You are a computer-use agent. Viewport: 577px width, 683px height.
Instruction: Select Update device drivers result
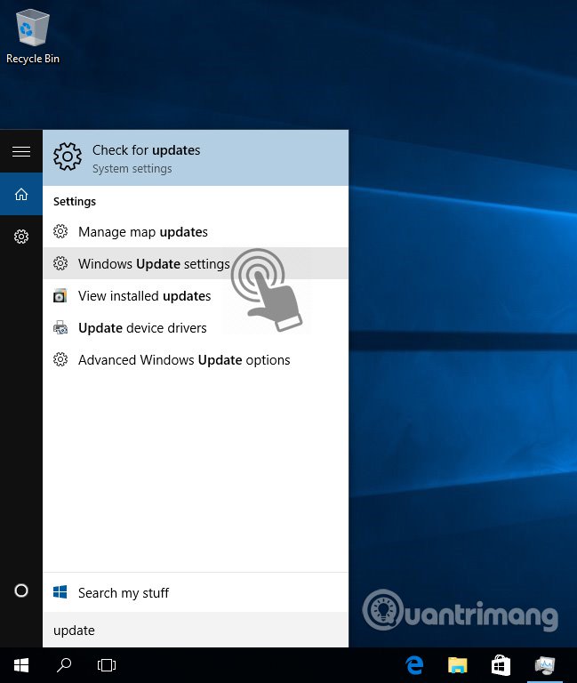click(196, 327)
